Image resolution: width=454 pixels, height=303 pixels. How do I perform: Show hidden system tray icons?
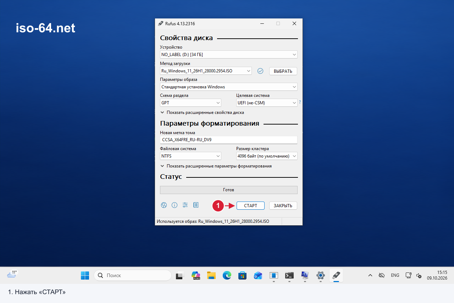370,275
